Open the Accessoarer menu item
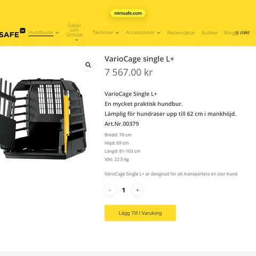This screenshot has width=256, height=256. click(x=140, y=33)
